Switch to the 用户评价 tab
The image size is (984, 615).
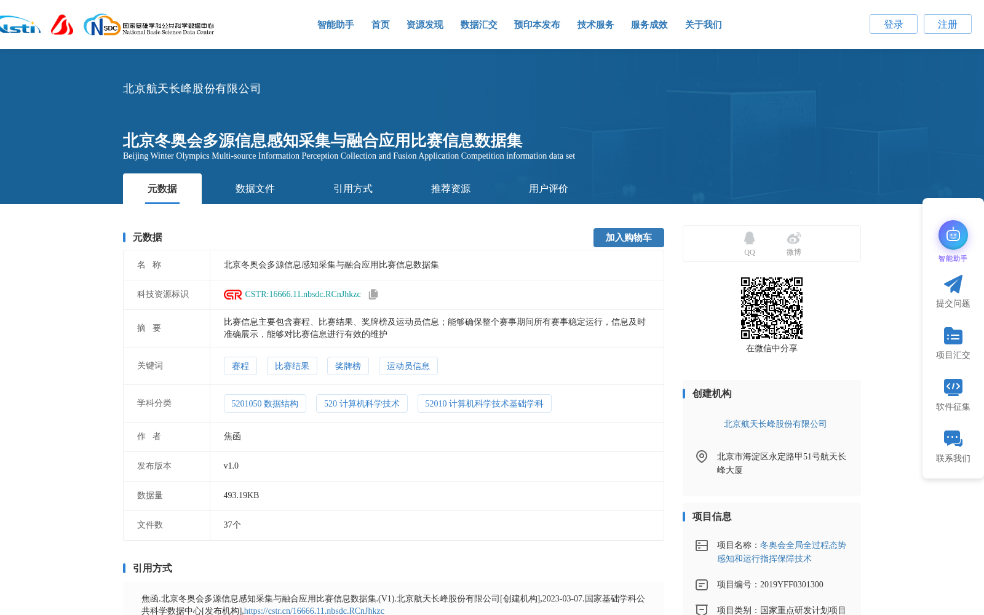549,189
